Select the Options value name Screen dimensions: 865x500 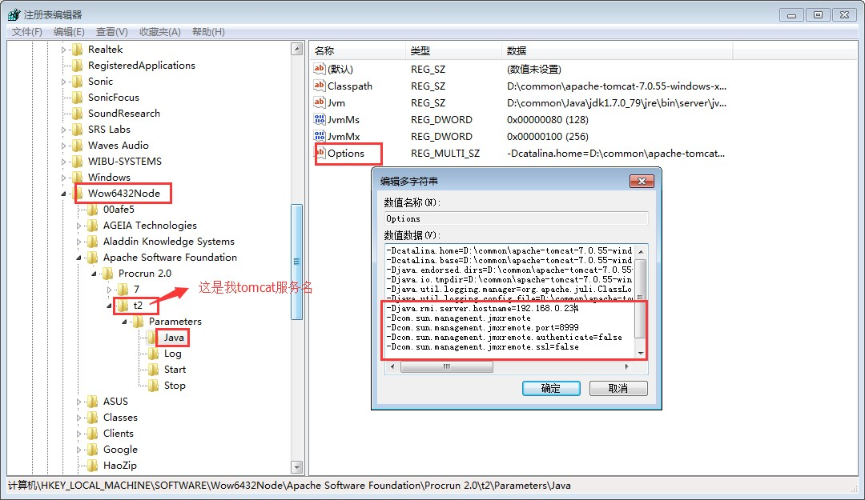(x=346, y=154)
